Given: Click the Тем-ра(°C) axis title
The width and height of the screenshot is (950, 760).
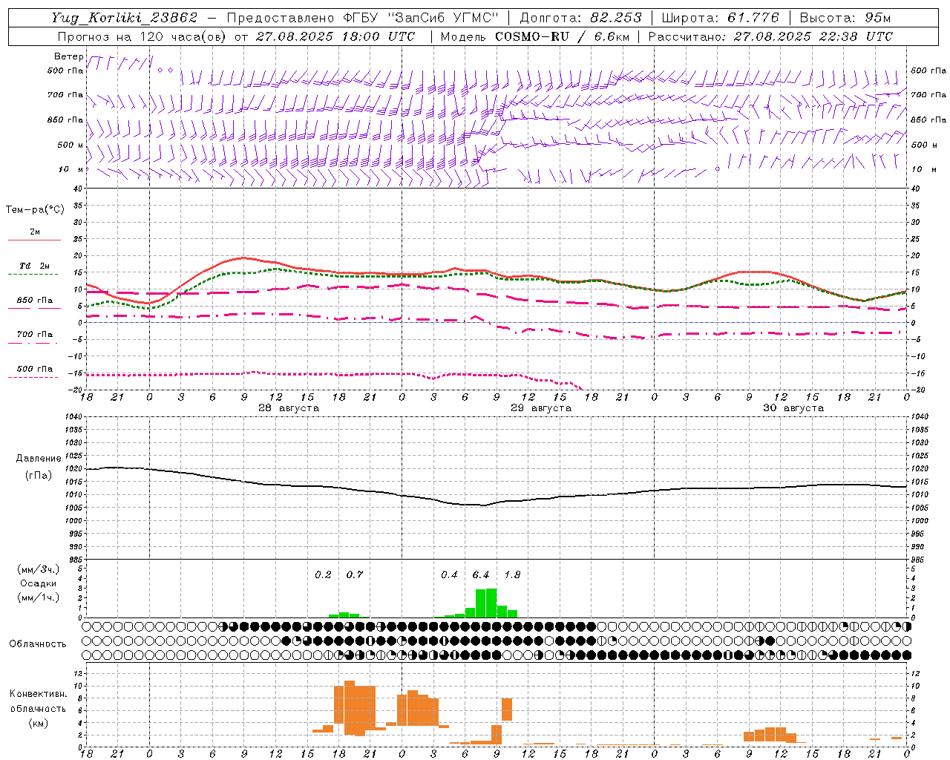Looking at the screenshot, I should point(35,210).
